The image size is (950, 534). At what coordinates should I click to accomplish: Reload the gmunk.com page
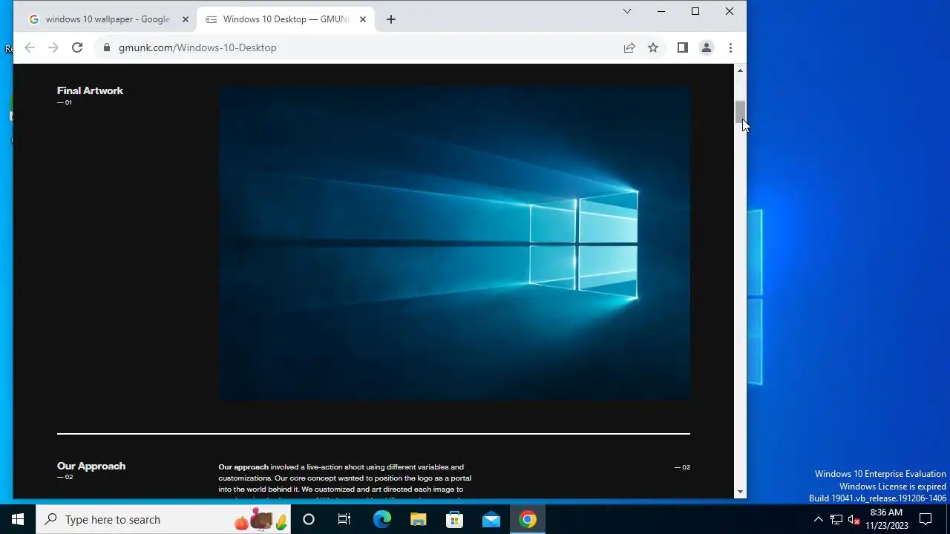point(77,47)
